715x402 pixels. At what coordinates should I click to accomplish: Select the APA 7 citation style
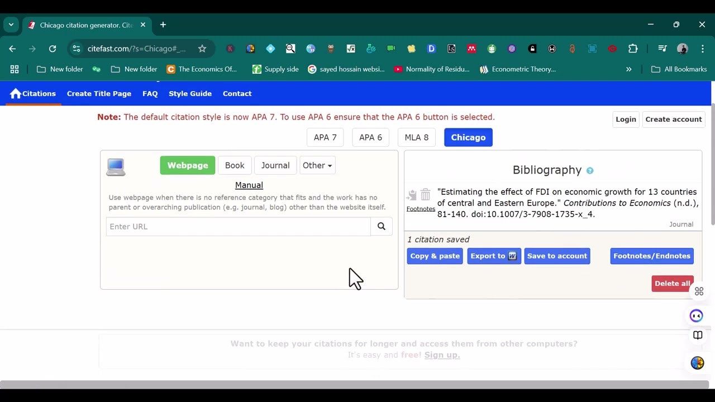pyautogui.click(x=325, y=137)
